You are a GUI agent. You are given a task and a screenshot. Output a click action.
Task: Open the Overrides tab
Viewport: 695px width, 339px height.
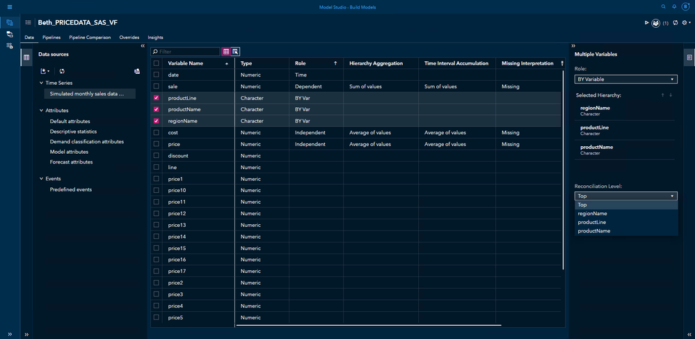point(129,38)
